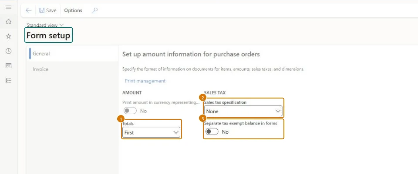
Task: Go to Home in sidebar
Action: 9,22
